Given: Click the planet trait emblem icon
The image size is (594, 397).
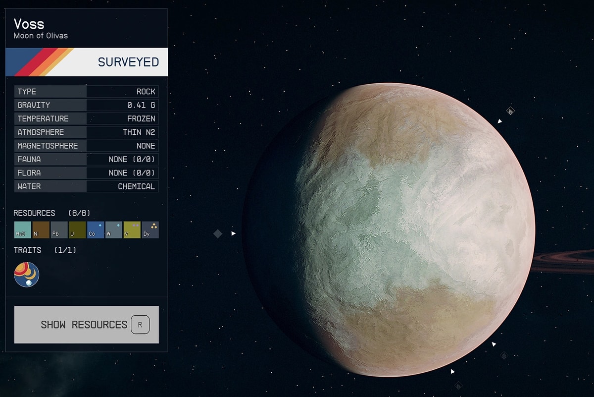Looking at the screenshot, I should pos(27,275).
